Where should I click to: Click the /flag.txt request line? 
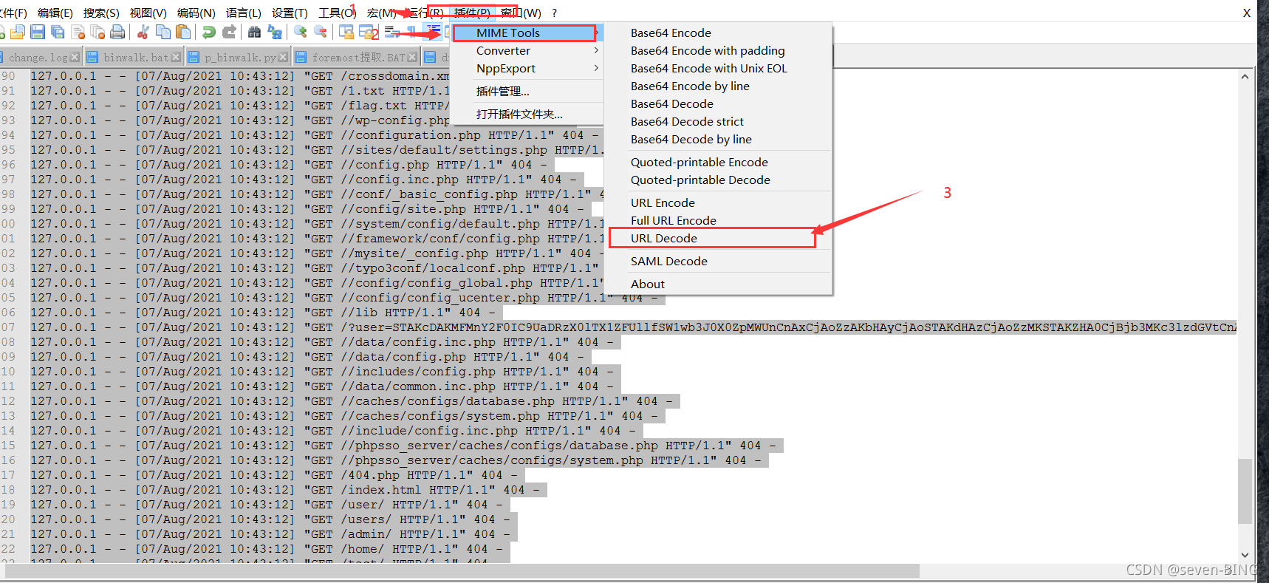click(240, 106)
